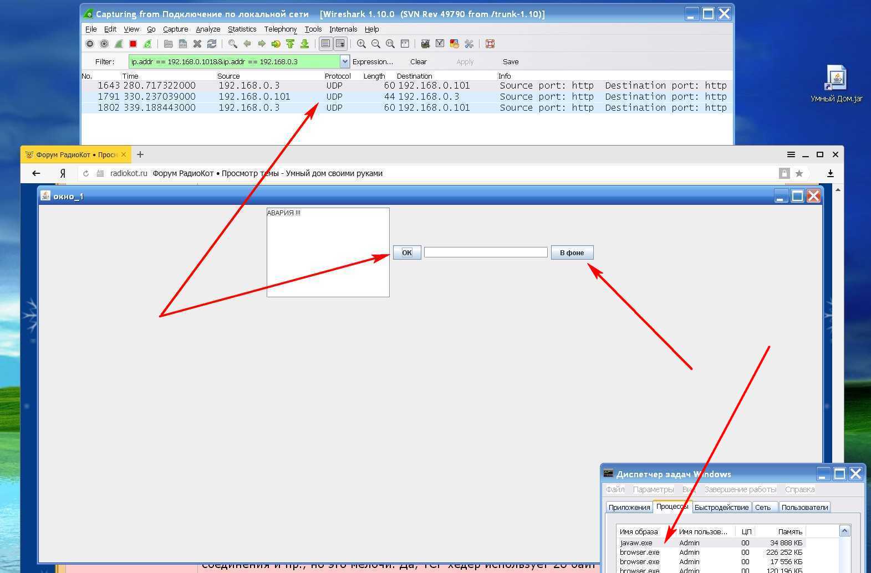Click Clear to reset the filter
The height and width of the screenshot is (573, 871).
click(418, 61)
